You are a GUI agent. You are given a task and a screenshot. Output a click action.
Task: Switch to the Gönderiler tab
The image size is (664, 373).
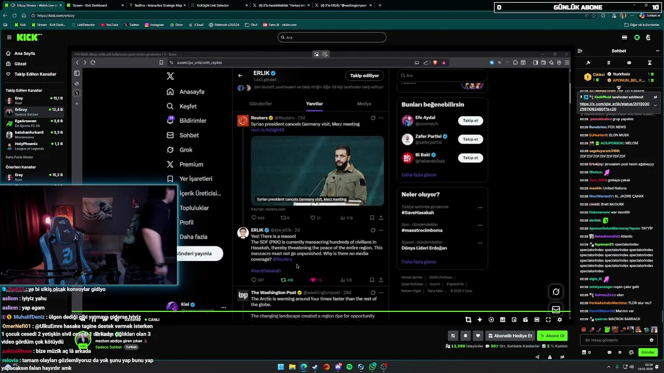[261, 104]
